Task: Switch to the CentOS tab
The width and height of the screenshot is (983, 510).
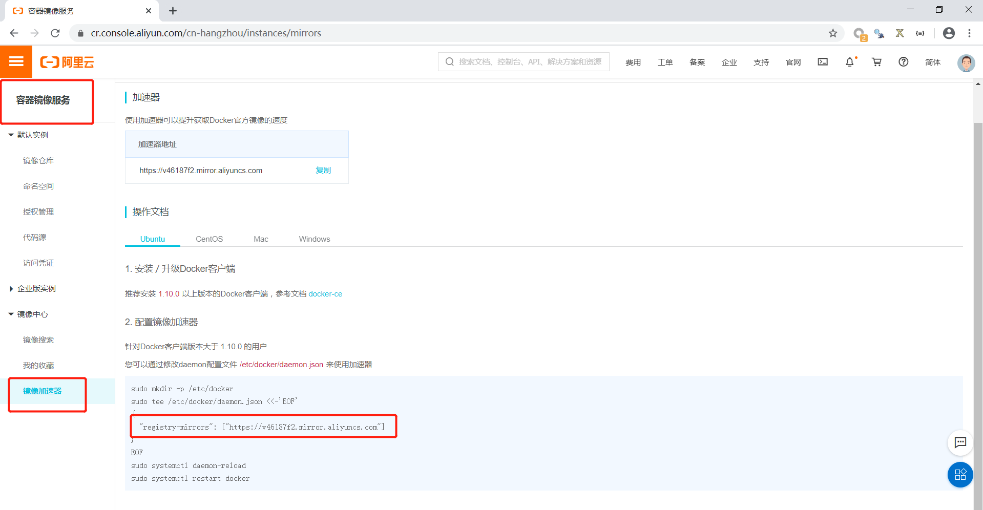Action: click(x=209, y=239)
